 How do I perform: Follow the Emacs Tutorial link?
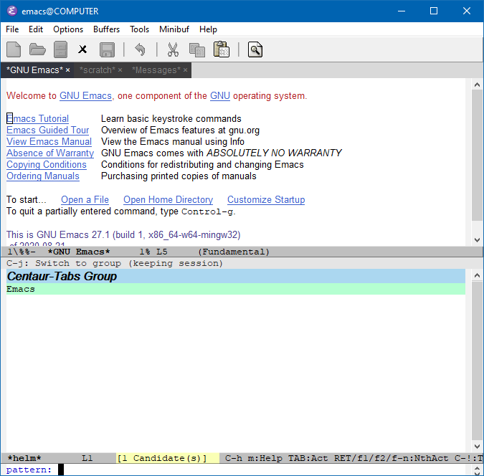38,118
